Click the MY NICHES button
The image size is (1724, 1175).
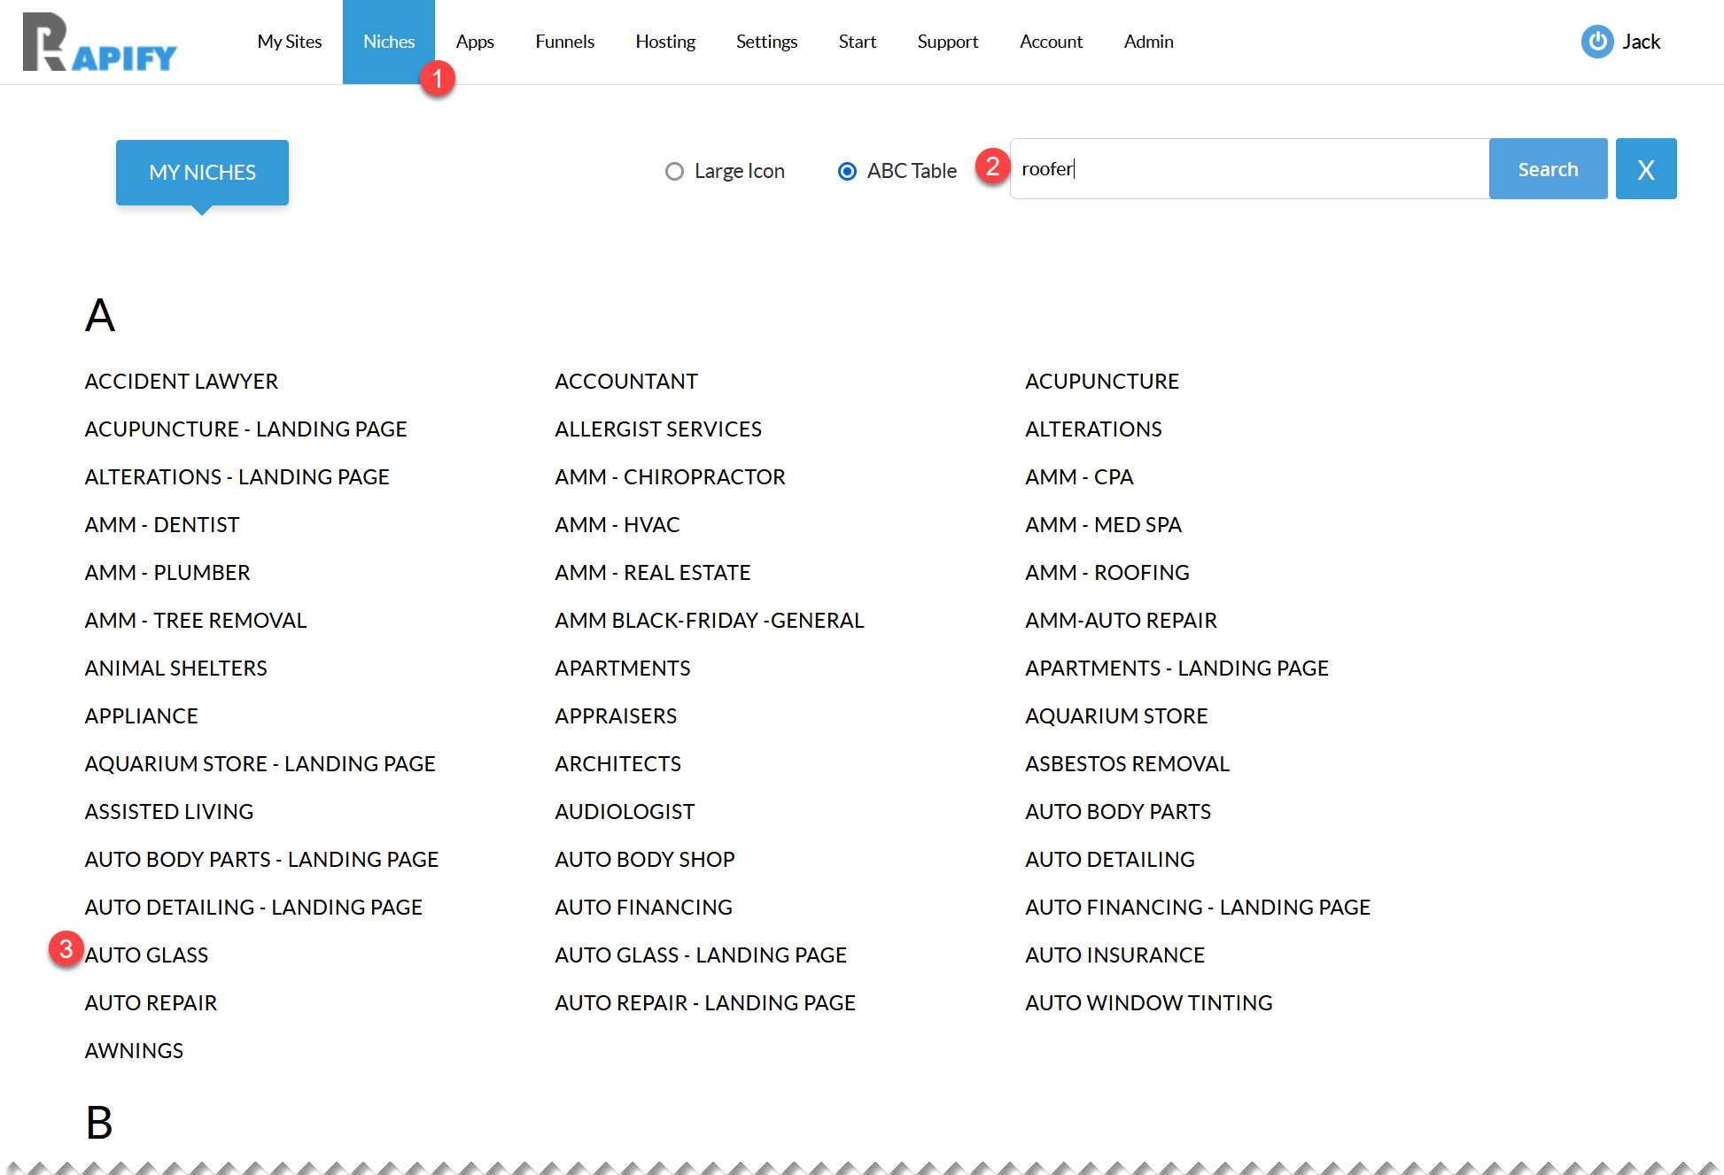(202, 173)
